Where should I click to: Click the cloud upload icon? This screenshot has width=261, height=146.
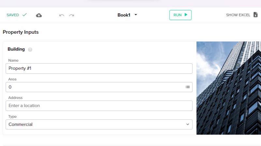click(x=39, y=15)
